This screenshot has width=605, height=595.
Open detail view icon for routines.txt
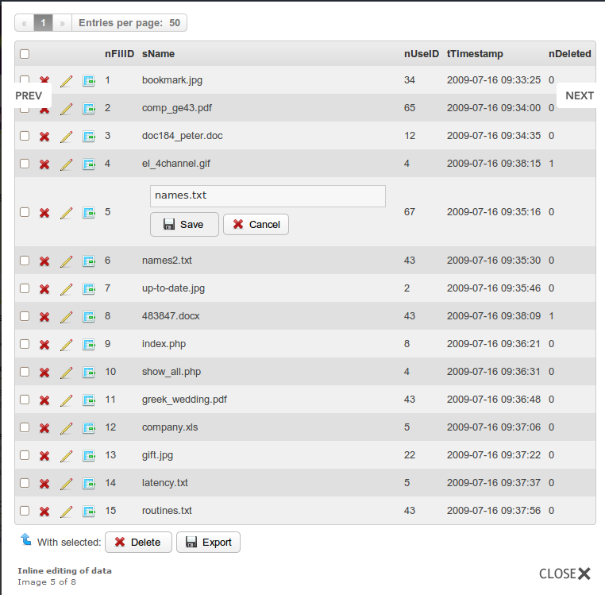tap(88, 512)
